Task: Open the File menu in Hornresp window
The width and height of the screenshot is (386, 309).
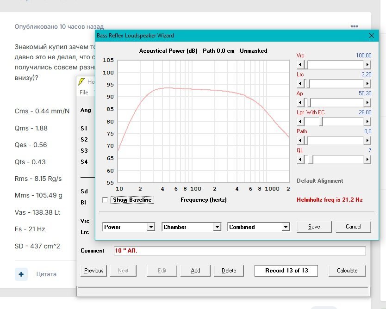Action: click(x=84, y=93)
